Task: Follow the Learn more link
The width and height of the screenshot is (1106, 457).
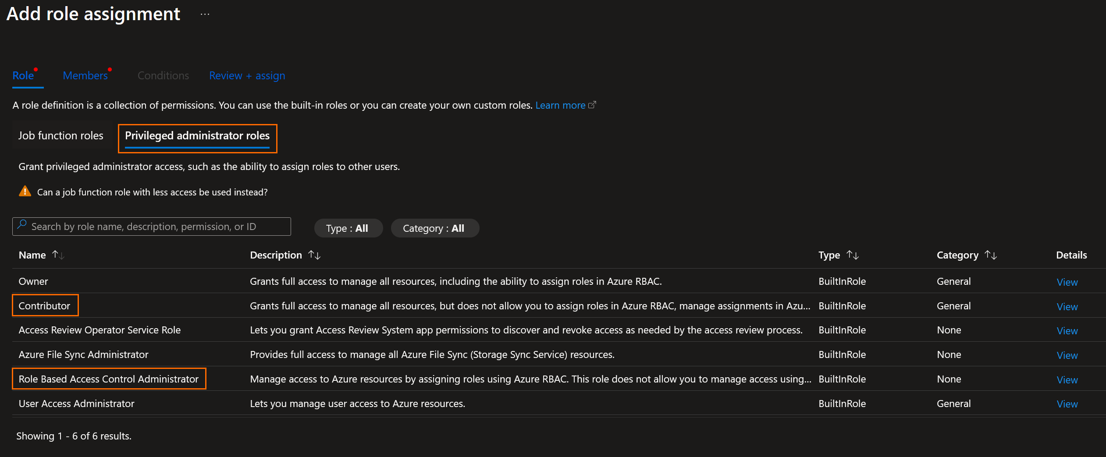Action: [560, 105]
